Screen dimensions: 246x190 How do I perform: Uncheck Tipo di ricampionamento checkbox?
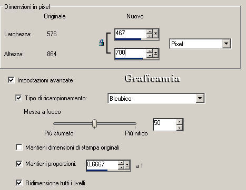tap(18, 98)
